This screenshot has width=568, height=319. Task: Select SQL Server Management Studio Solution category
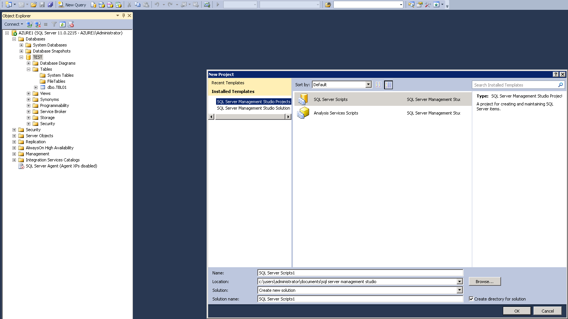(x=254, y=108)
